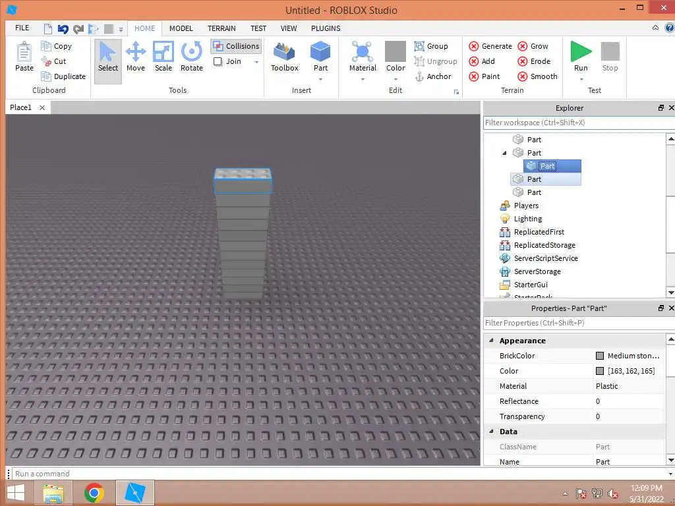Group the selected parts
The width and height of the screenshot is (675, 506).
click(x=431, y=46)
